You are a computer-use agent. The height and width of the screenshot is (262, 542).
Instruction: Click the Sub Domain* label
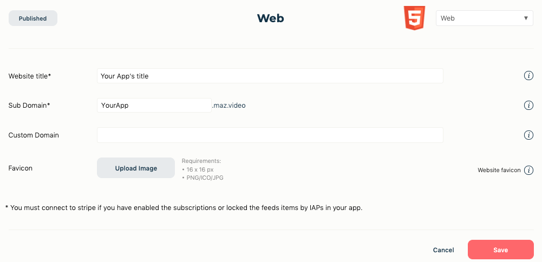click(x=29, y=106)
